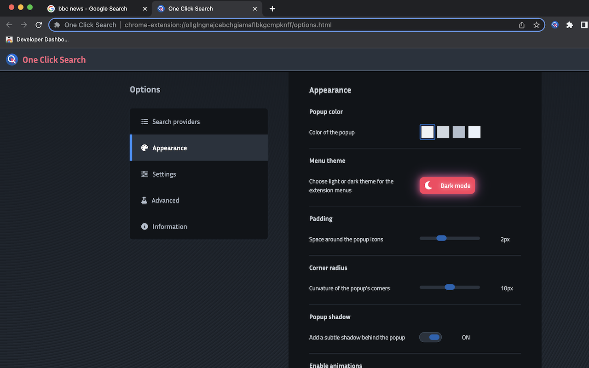
Task: Click the Options heading
Action: pyautogui.click(x=145, y=89)
